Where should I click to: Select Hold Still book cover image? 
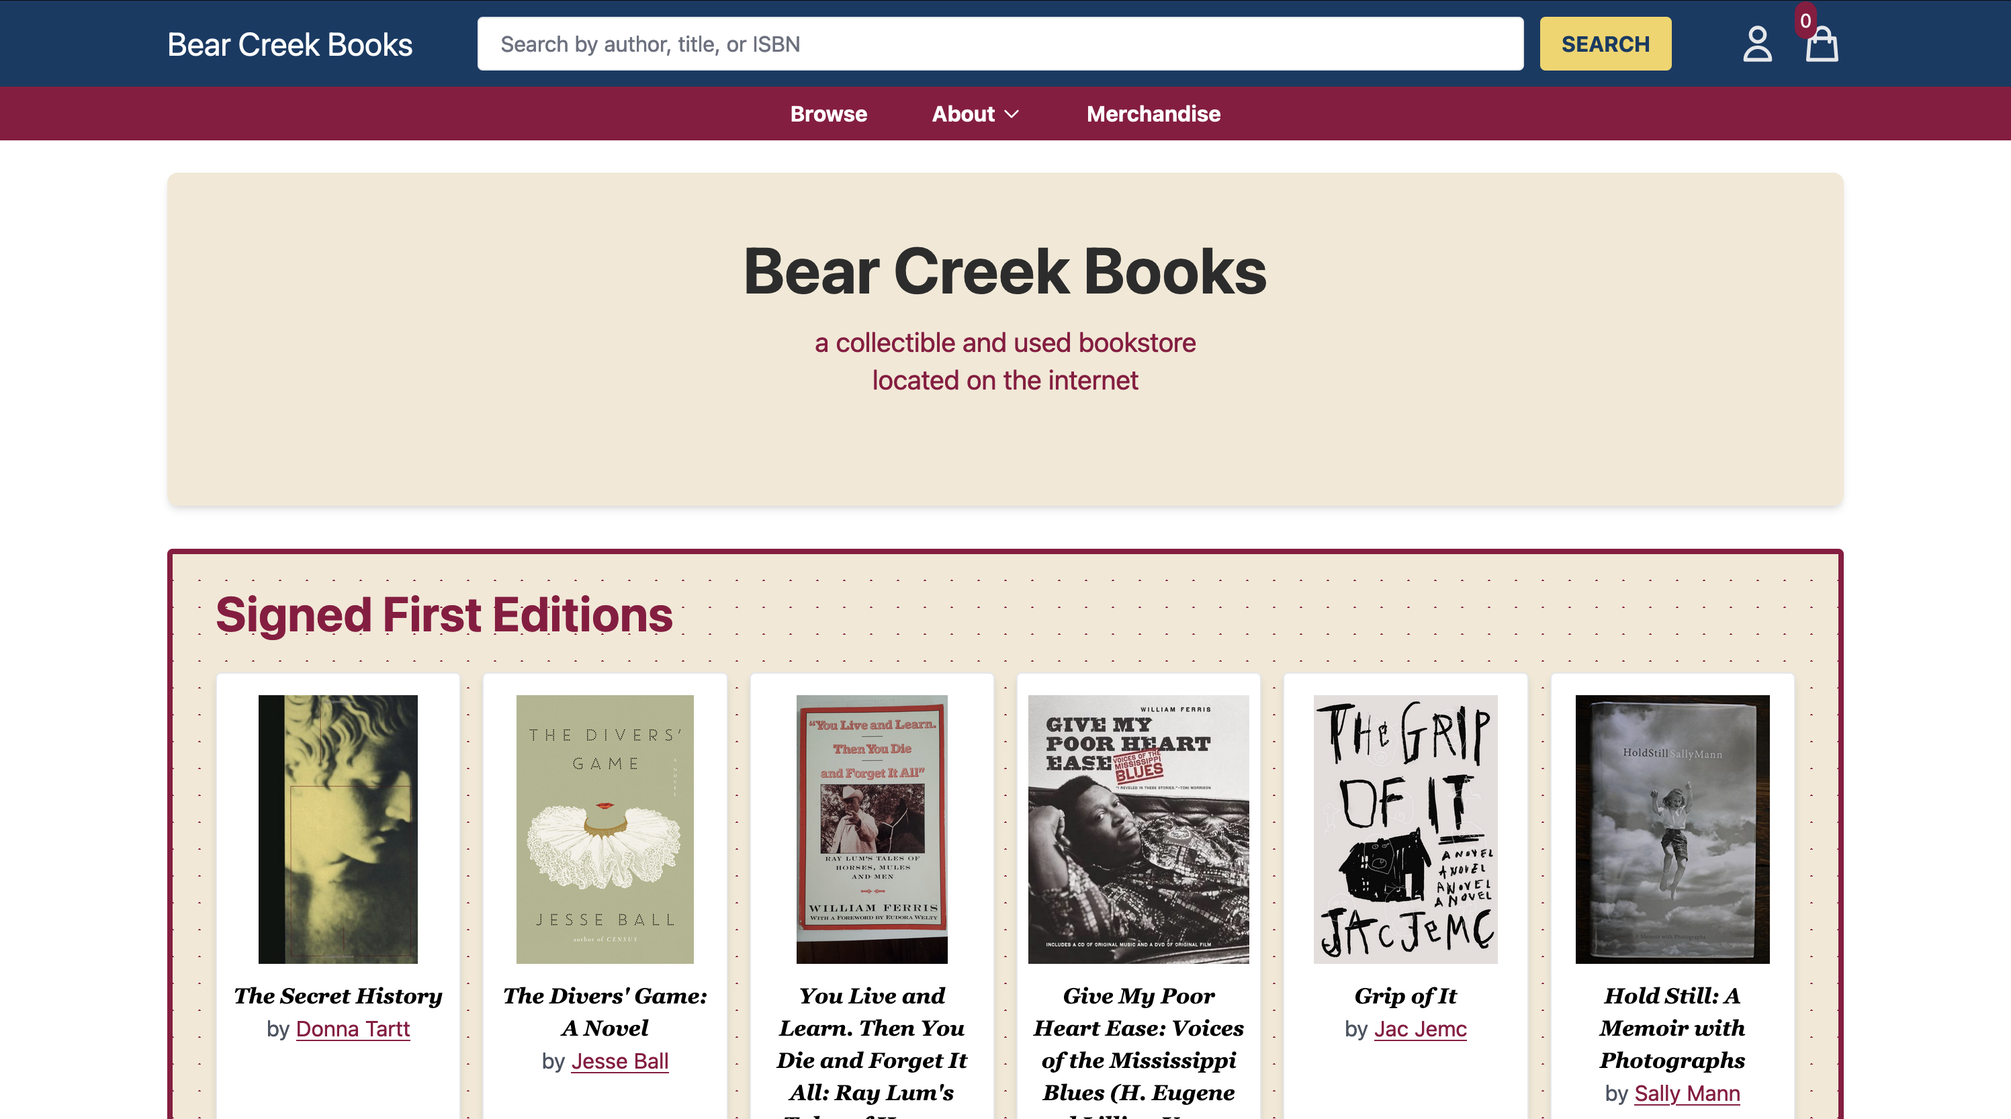tap(1672, 829)
